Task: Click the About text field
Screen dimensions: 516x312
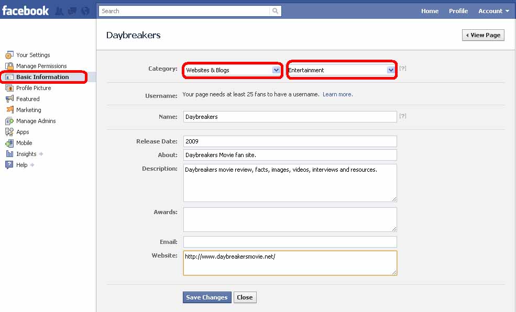Action: click(x=290, y=155)
